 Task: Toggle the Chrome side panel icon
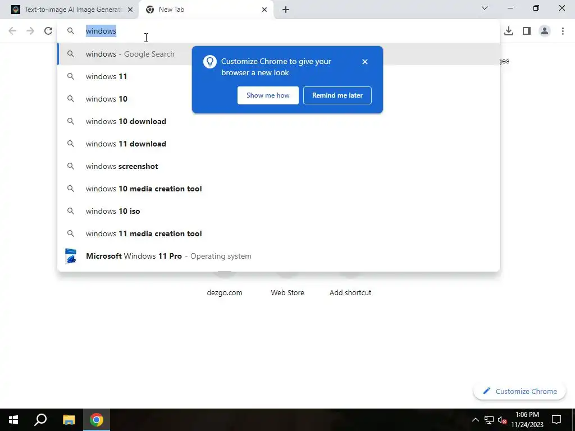527,31
